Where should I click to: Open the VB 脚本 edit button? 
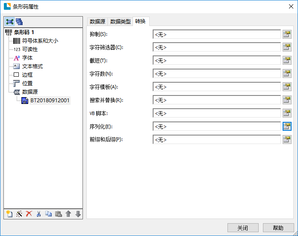pos(287,113)
